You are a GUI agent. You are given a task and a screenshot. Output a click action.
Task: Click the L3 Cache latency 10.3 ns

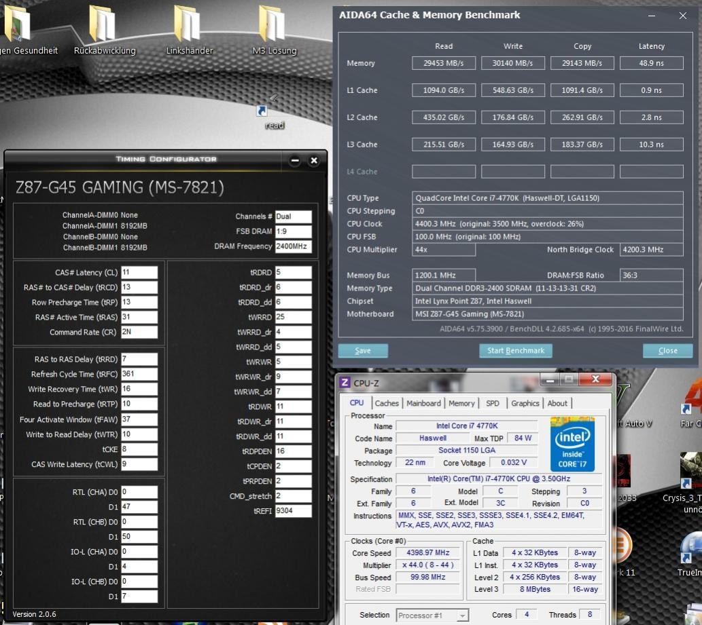click(x=652, y=145)
